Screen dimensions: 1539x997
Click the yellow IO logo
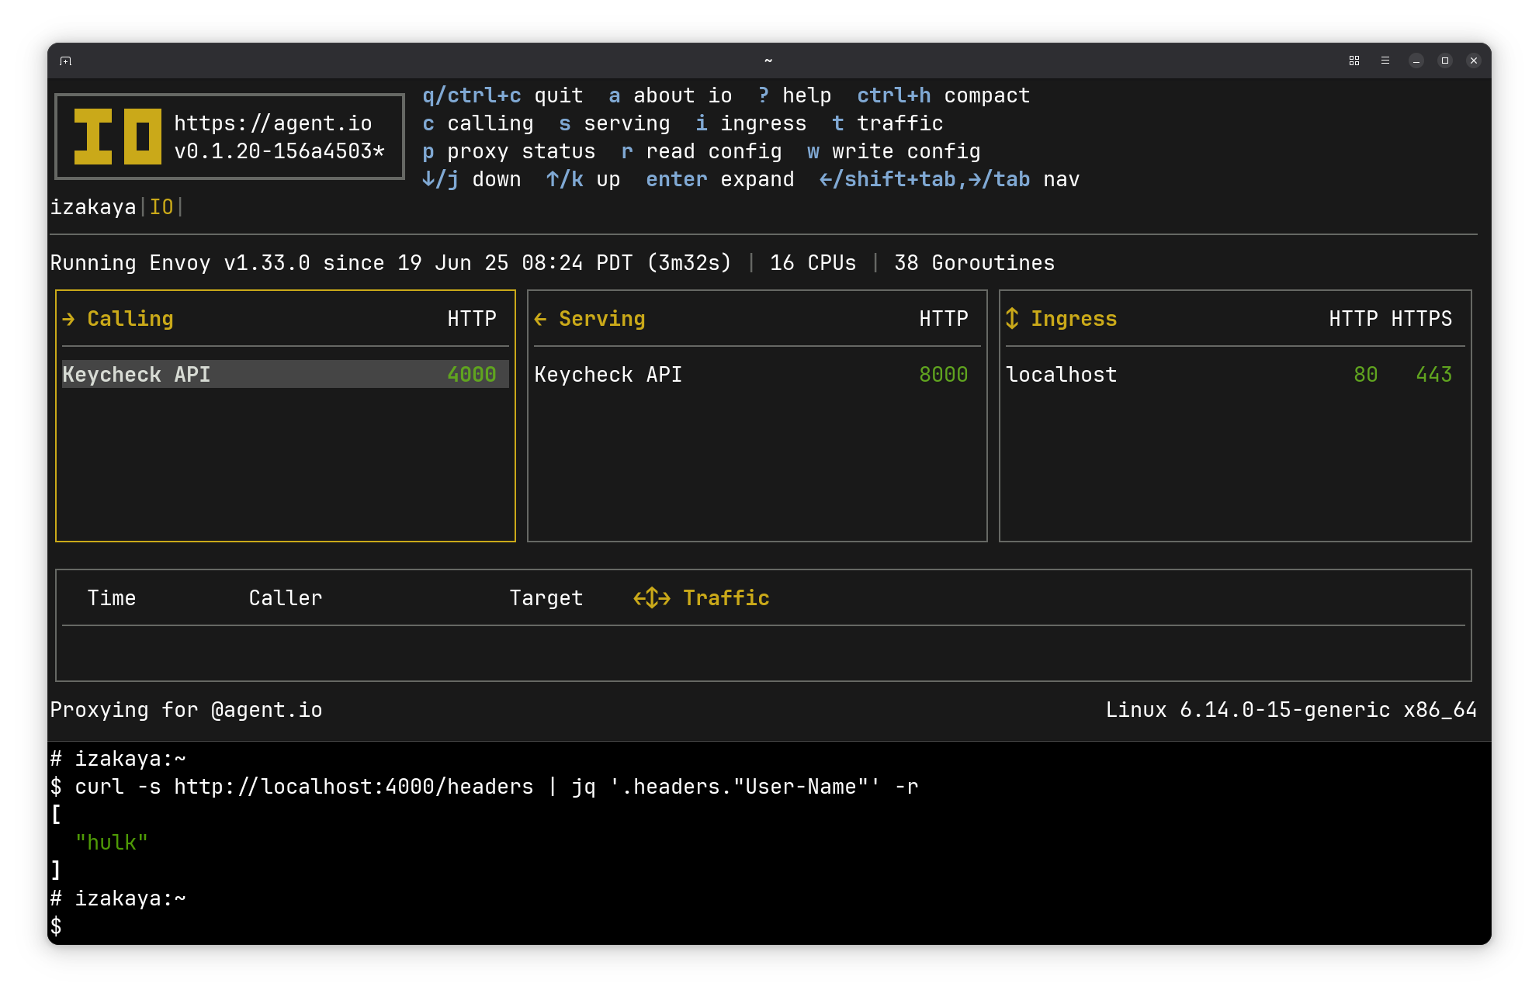click(117, 137)
